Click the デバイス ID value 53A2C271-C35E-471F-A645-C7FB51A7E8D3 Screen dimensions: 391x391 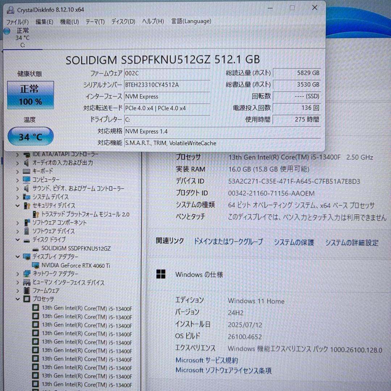coord(294,181)
